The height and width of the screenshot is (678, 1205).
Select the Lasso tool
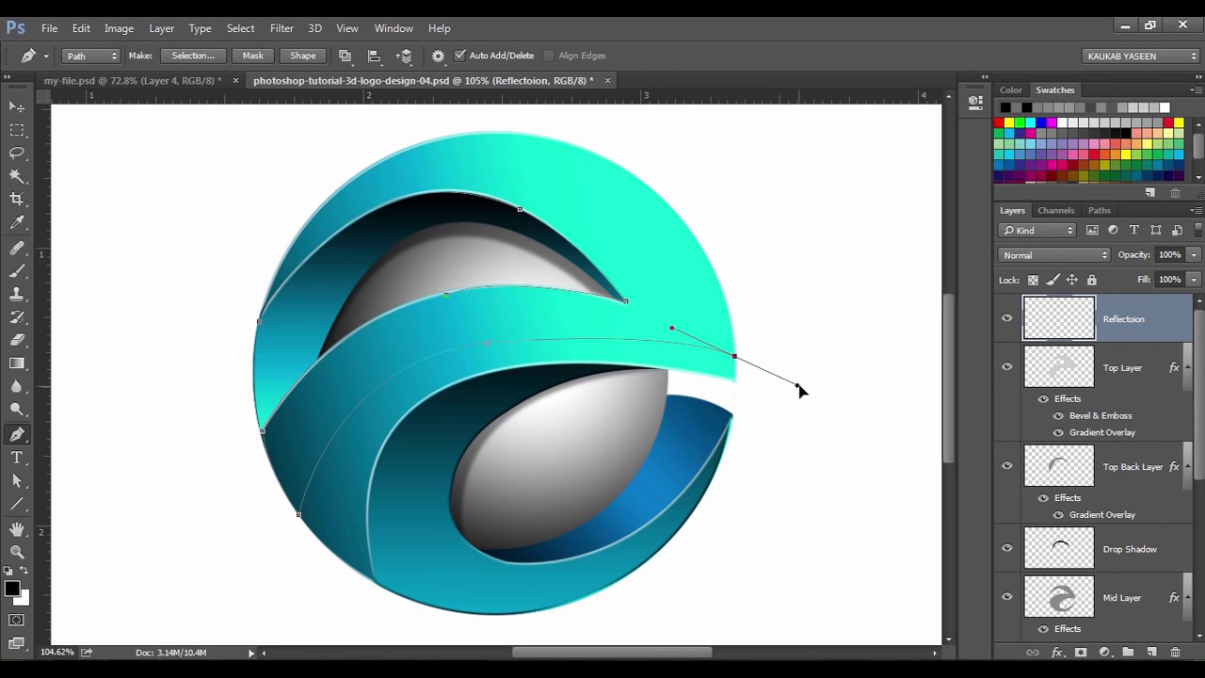click(x=17, y=153)
